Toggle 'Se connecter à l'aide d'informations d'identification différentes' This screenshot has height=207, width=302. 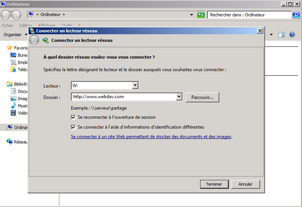(x=73, y=127)
